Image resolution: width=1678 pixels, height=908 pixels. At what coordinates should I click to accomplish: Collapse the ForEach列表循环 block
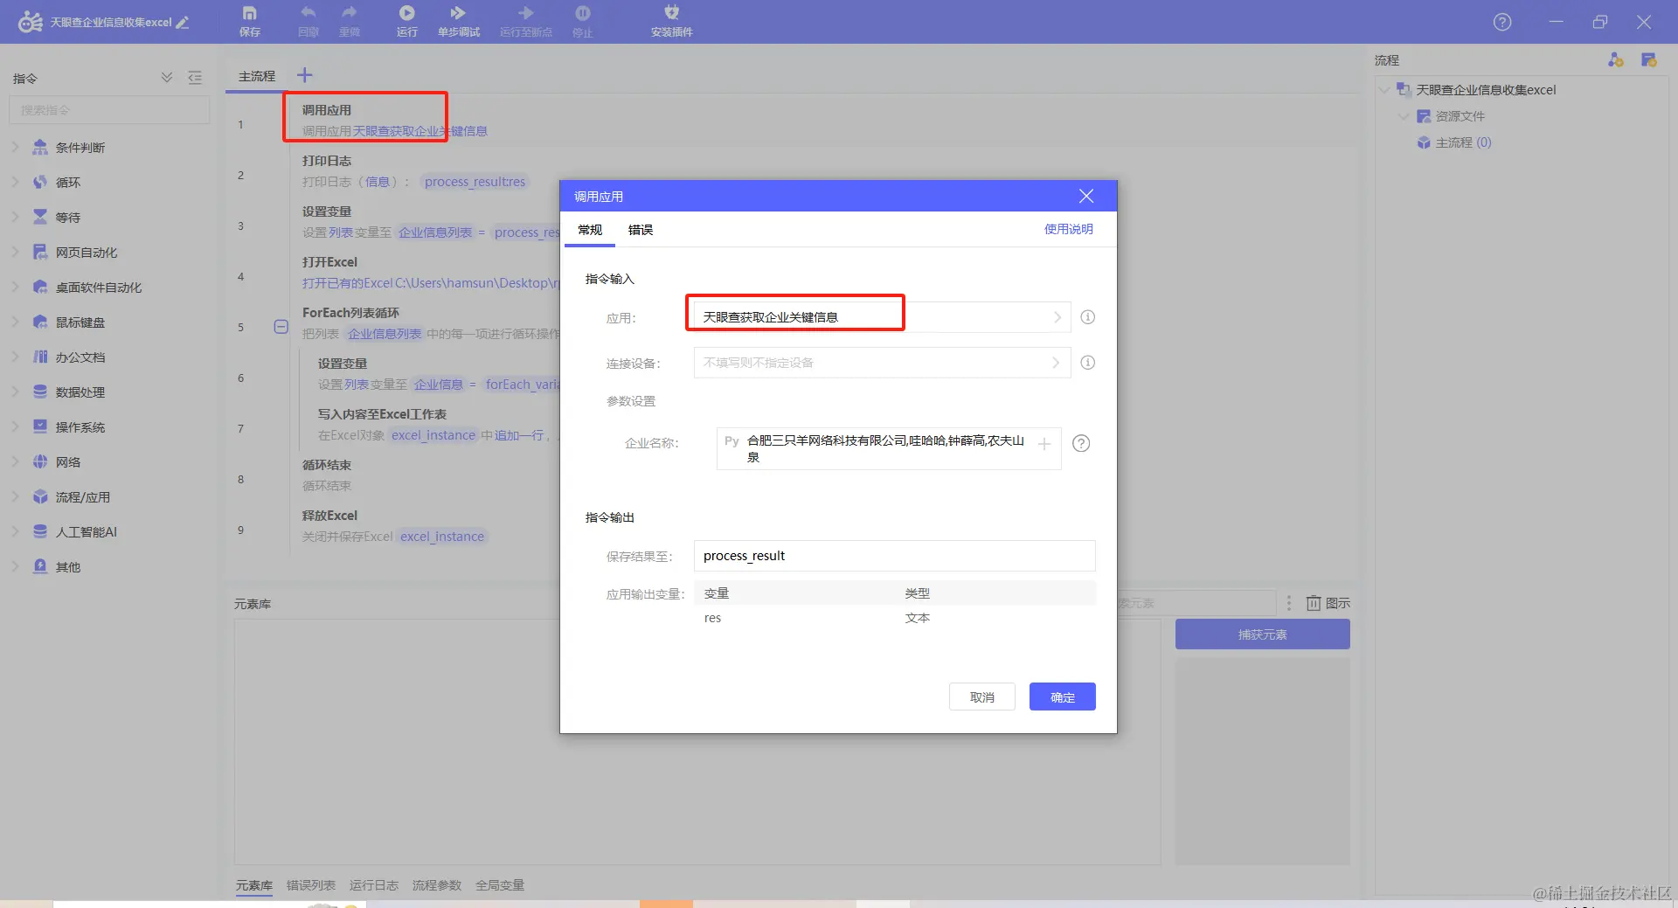pyautogui.click(x=281, y=327)
